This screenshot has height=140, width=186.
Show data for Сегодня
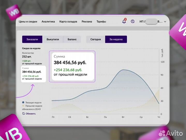95,39
